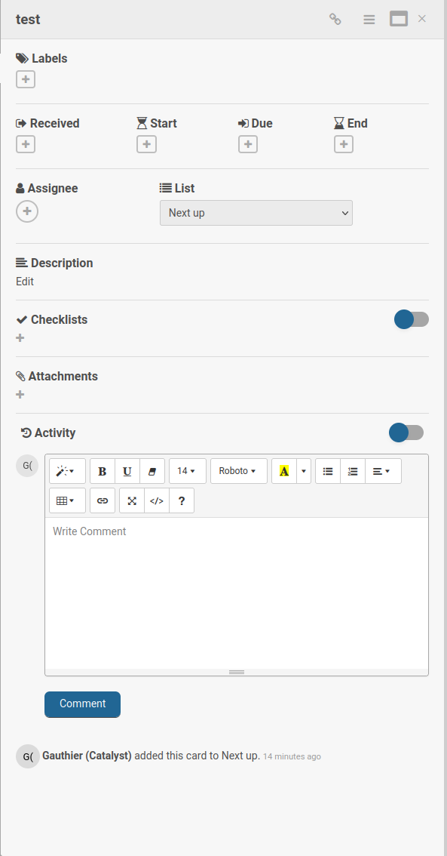Open the card hamburger menu
The width and height of the screenshot is (447, 856).
(x=369, y=19)
